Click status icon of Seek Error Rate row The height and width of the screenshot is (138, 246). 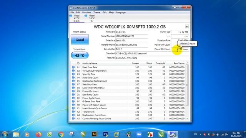pyautogui.click(x=73, y=84)
